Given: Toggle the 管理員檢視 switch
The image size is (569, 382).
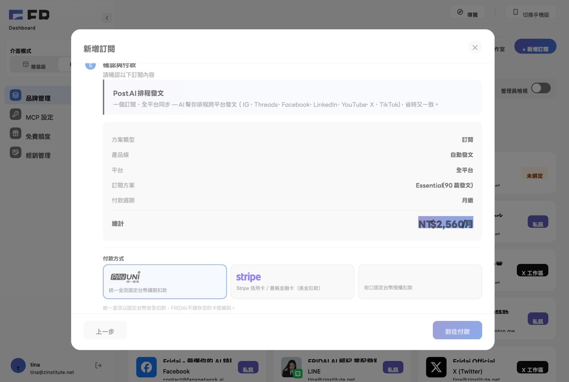Looking at the screenshot, I should tap(541, 88).
